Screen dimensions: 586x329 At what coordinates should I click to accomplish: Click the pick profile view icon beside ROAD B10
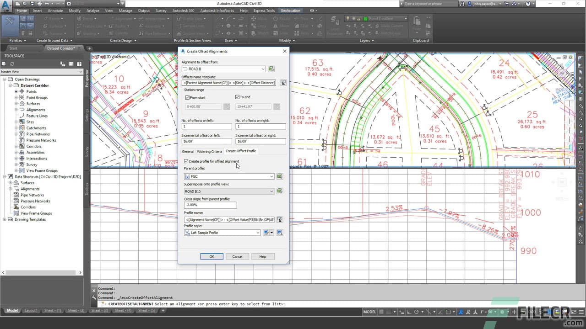pos(280,191)
